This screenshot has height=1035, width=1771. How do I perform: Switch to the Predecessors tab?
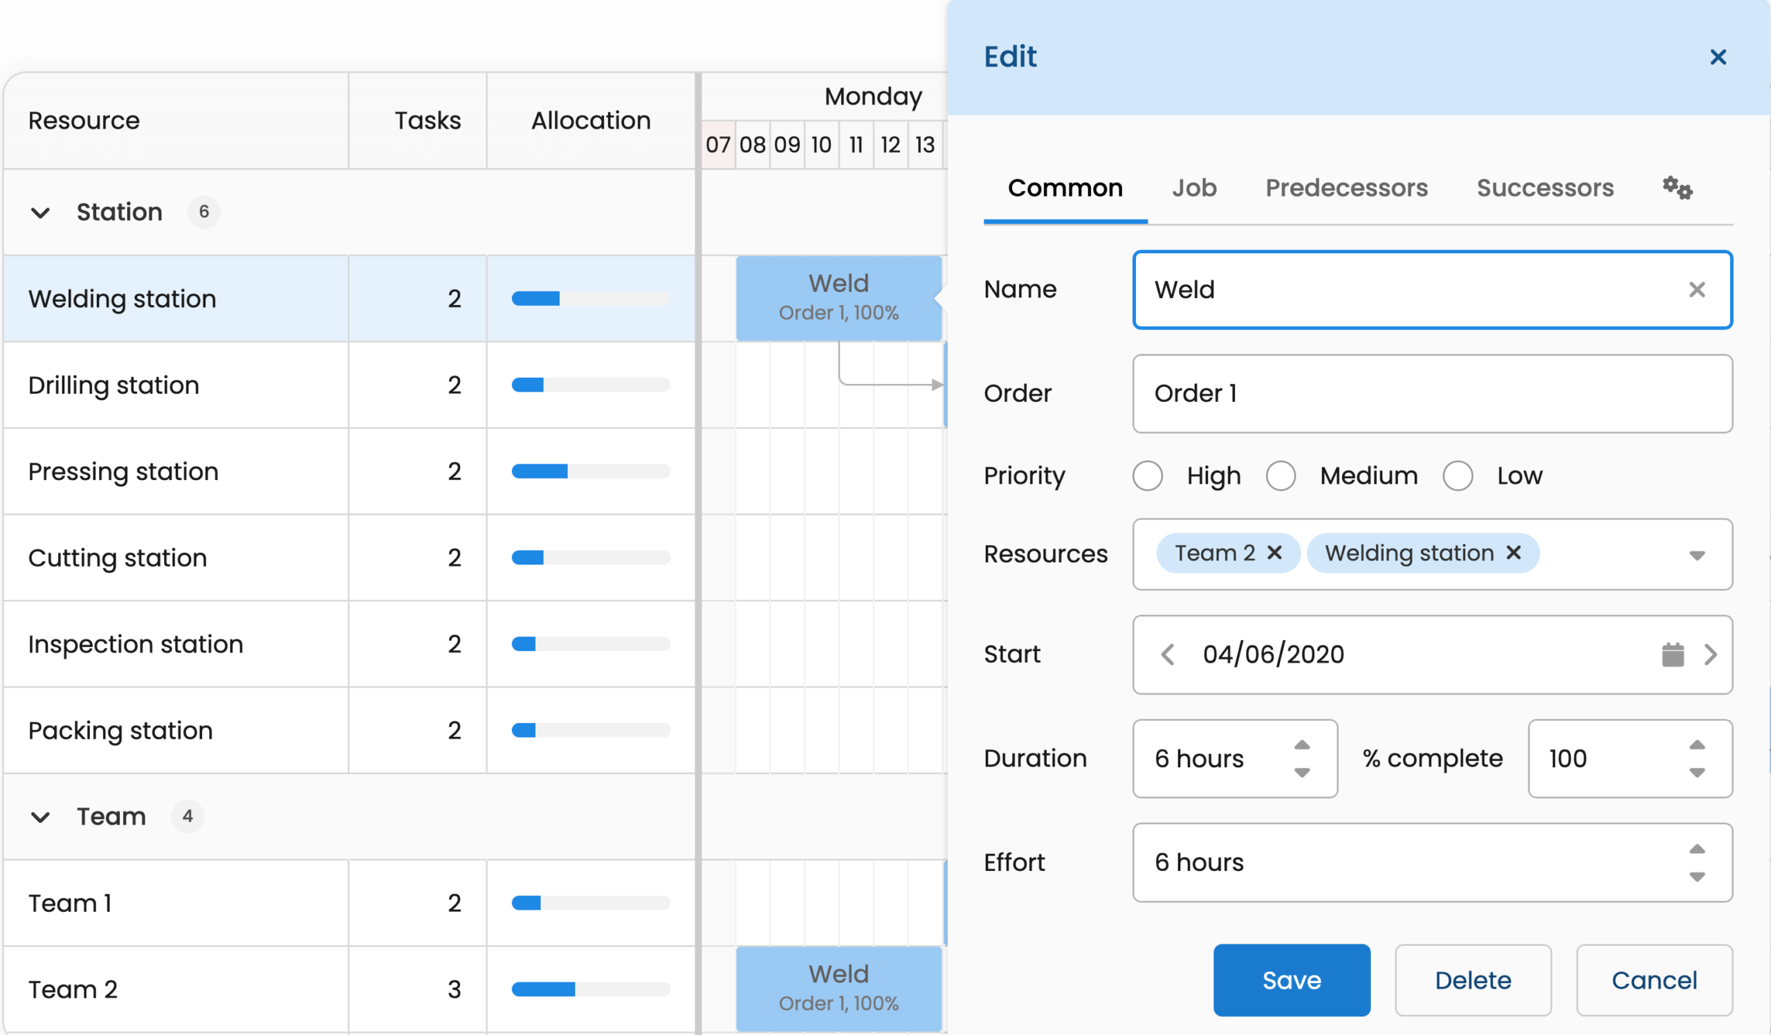[1346, 187]
